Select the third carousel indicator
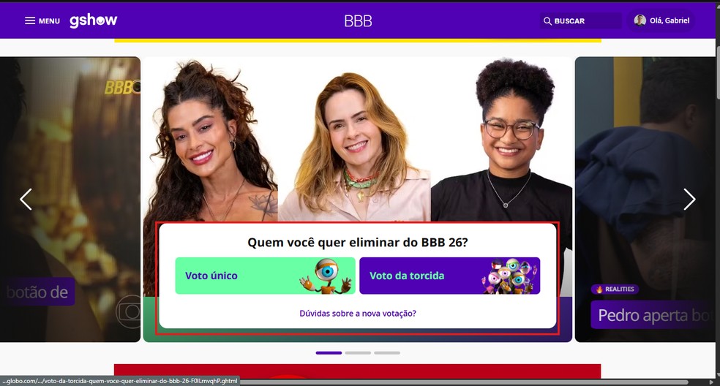The image size is (720, 386). 386,353
